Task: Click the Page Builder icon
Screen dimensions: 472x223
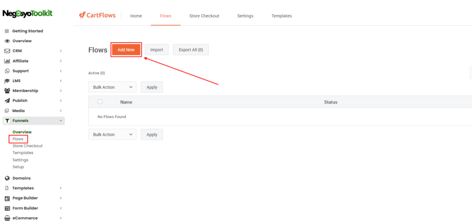Action: click(7, 198)
